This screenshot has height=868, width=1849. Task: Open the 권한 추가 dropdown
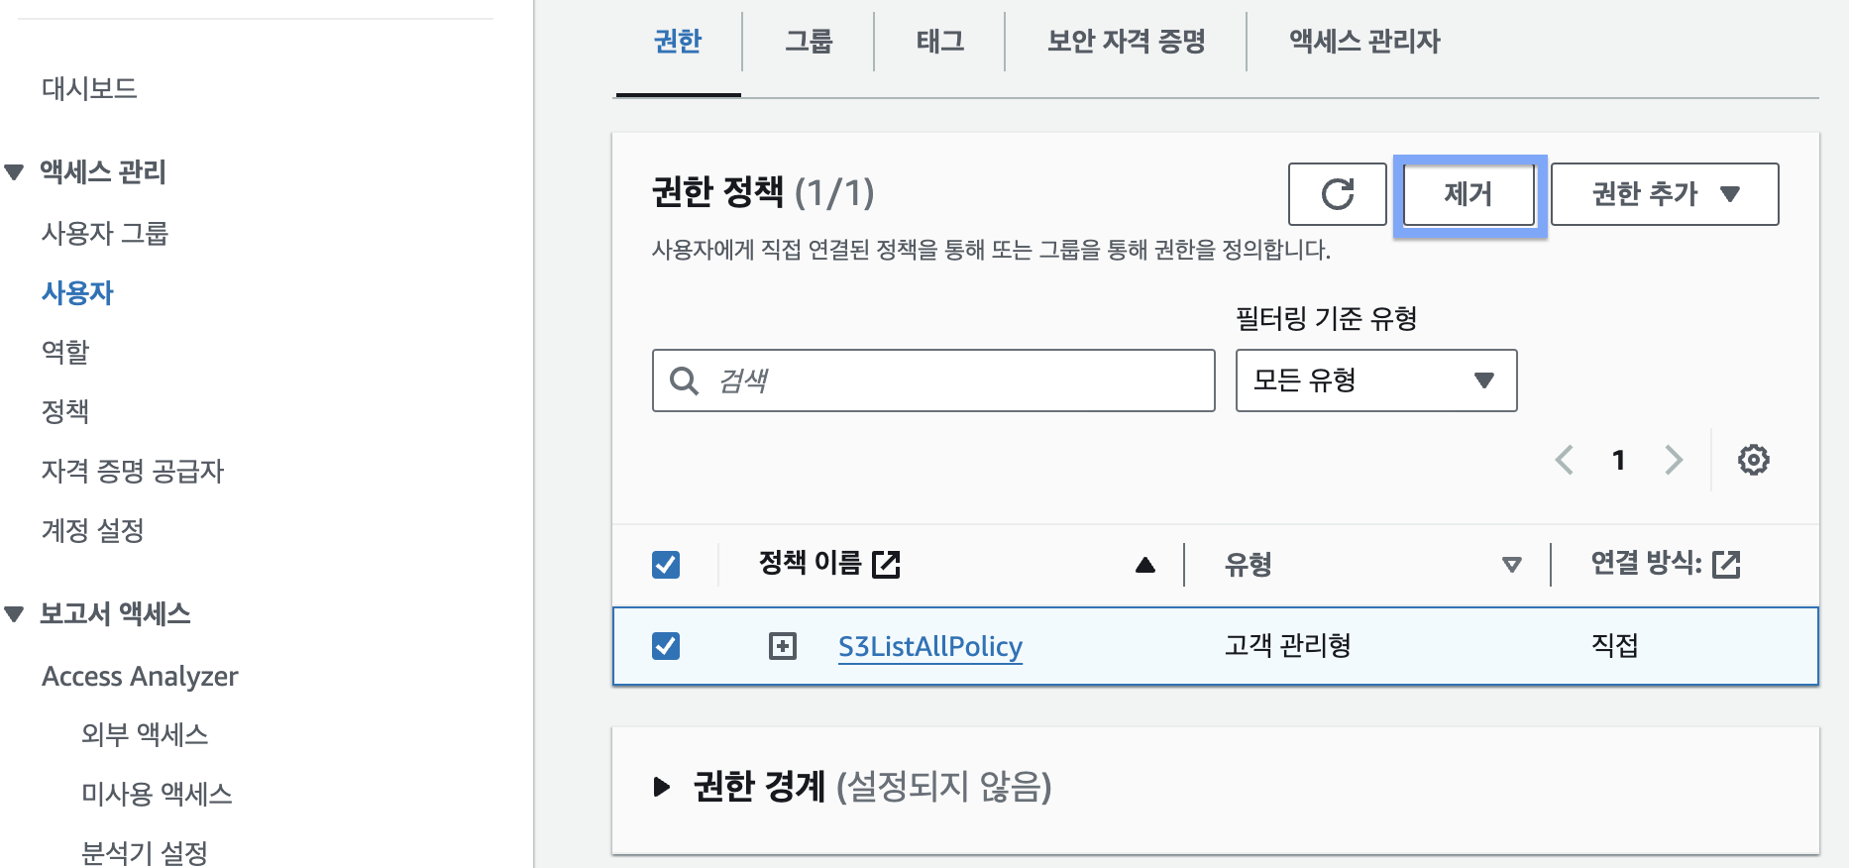pyautogui.click(x=1664, y=194)
